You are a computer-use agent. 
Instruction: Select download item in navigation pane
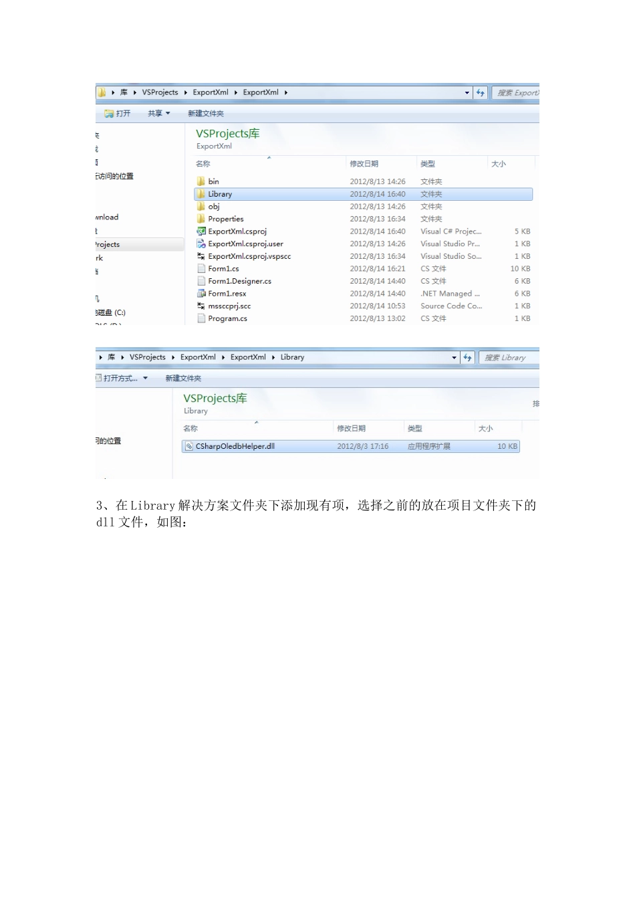pos(107,217)
